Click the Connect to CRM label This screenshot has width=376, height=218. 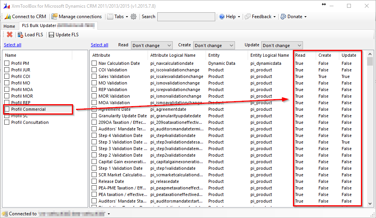pos(29,17)
